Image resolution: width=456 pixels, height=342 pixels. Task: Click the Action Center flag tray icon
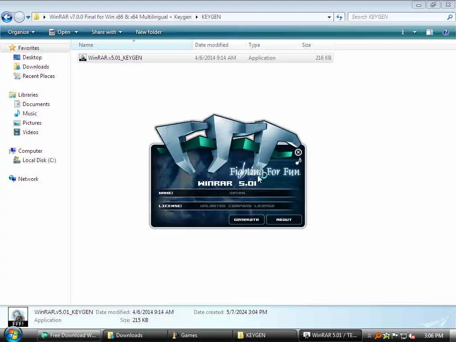tap(395, 336)
